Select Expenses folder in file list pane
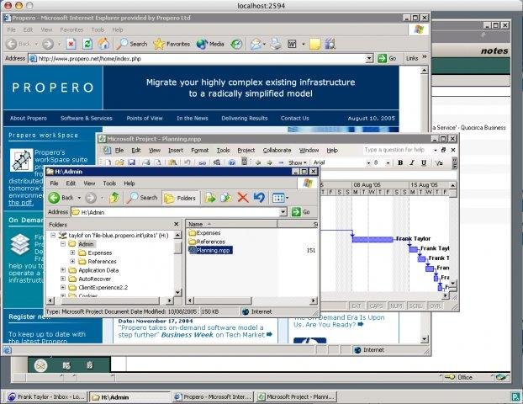The image size is (523, 404). [204, 232]
